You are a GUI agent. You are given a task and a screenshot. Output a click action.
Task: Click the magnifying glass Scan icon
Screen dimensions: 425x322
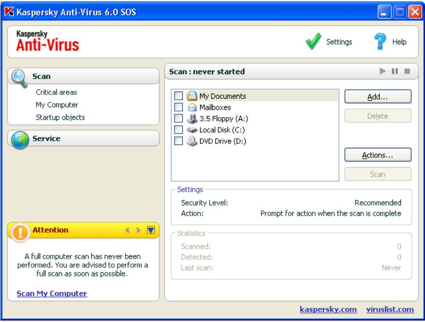click(19, 78)
